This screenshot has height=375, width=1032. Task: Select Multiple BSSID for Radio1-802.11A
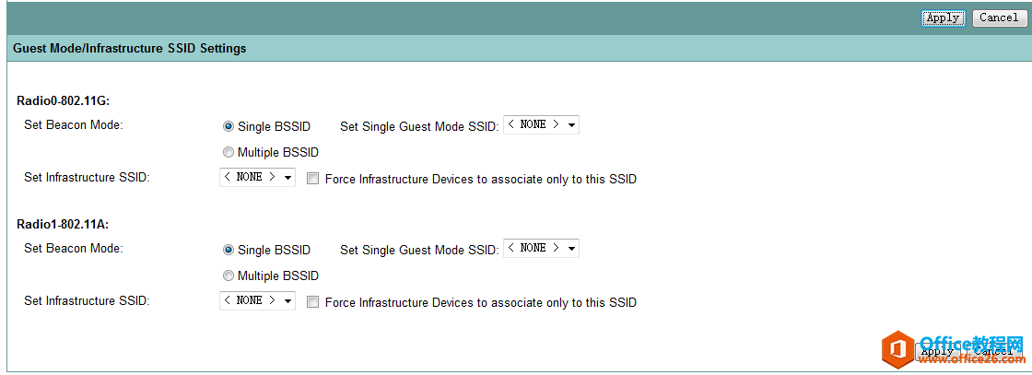click(229, 275)
